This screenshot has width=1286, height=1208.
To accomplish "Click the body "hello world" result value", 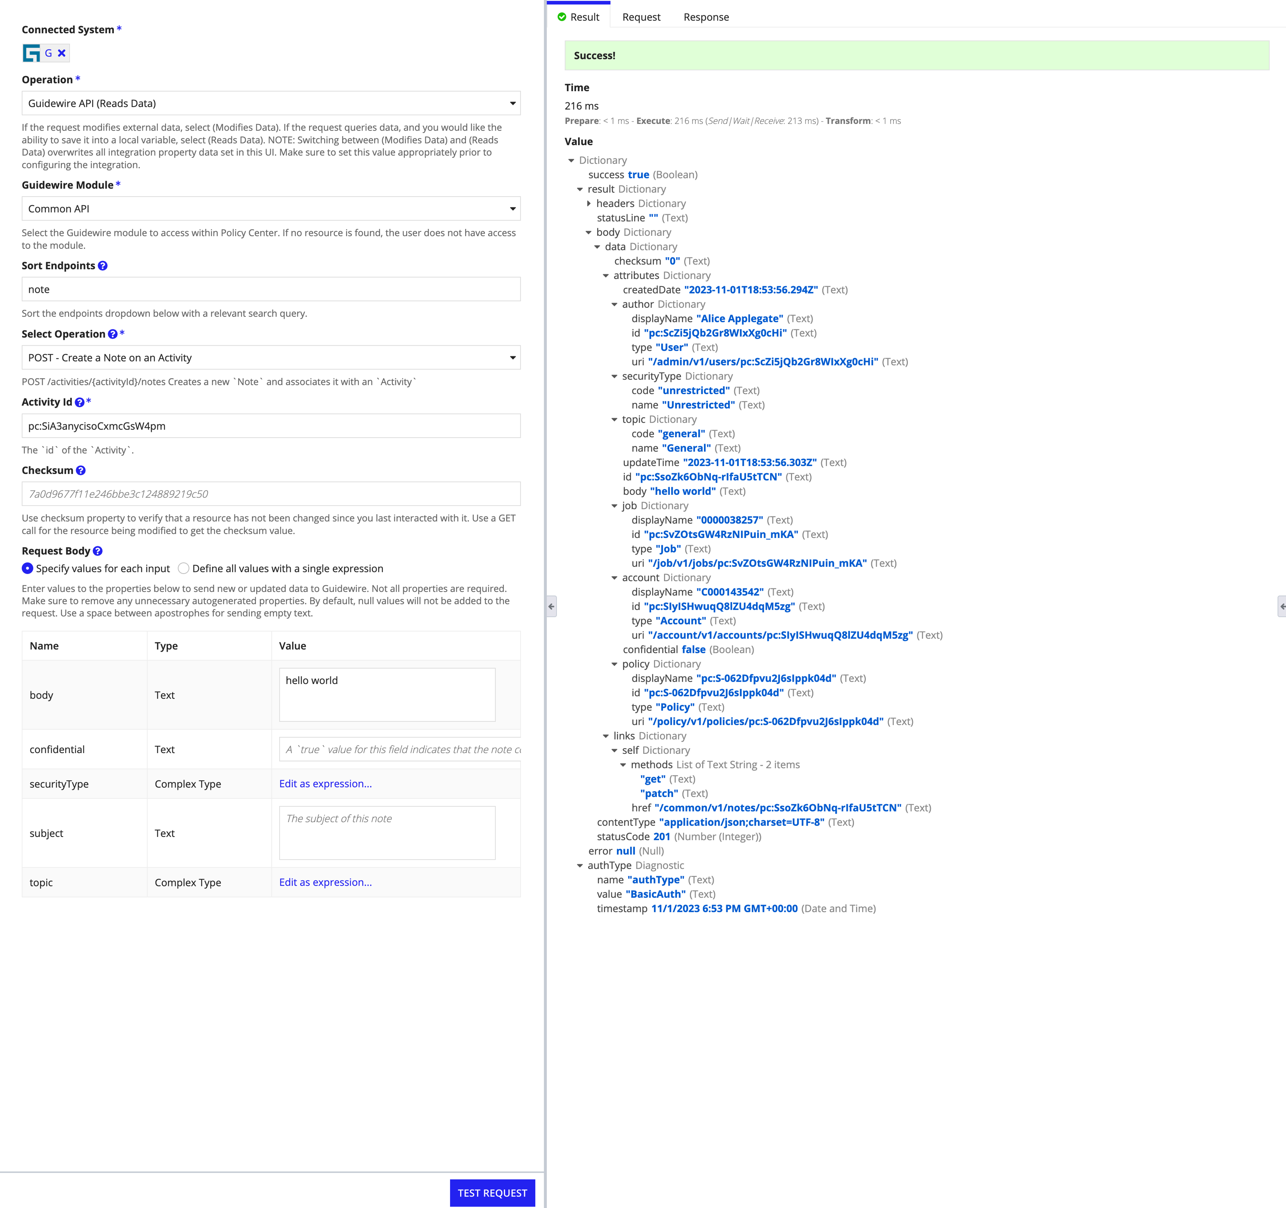I will tap(683, 491).
